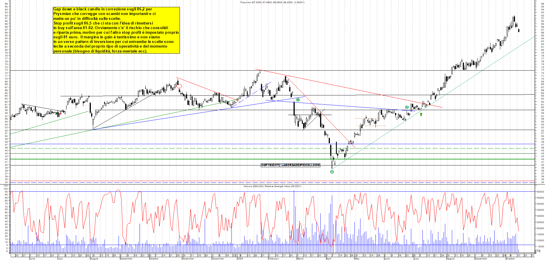Click the green circle marker labeled 0
This screenshot has height=260, width=545.
[332, 172]
